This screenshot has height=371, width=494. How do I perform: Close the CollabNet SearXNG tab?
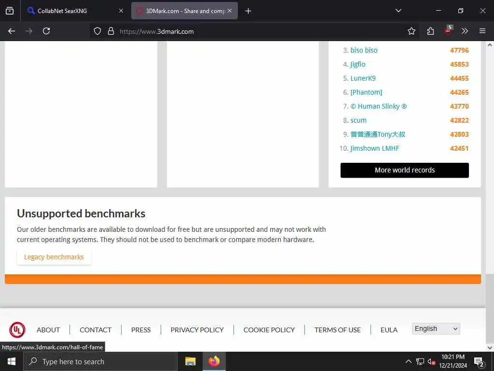click(x=121, y=11)
